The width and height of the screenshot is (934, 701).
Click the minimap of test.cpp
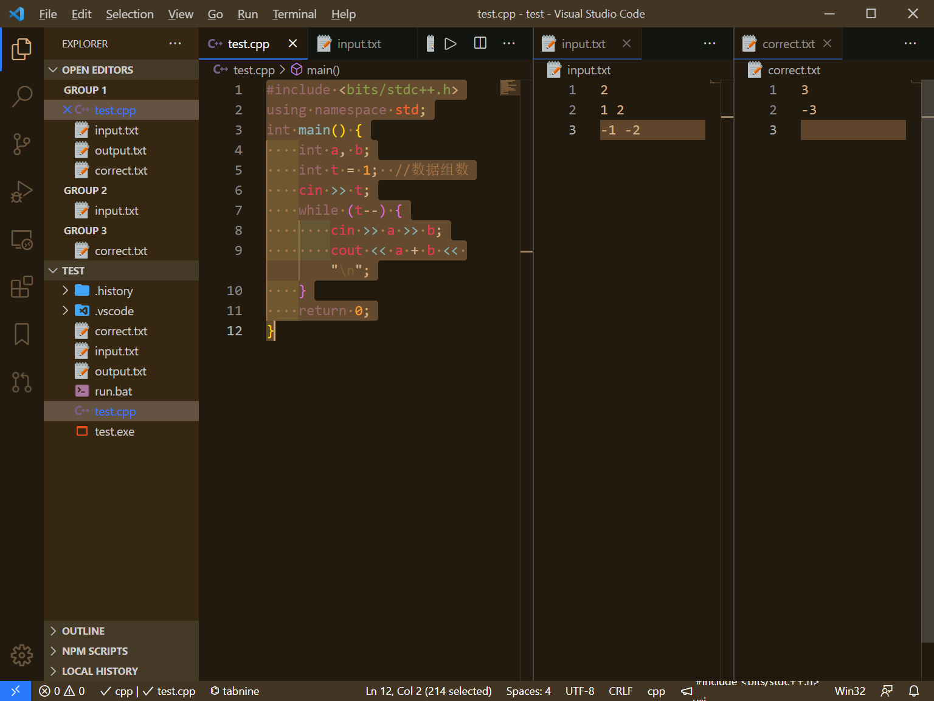click(x=510, y=88)
